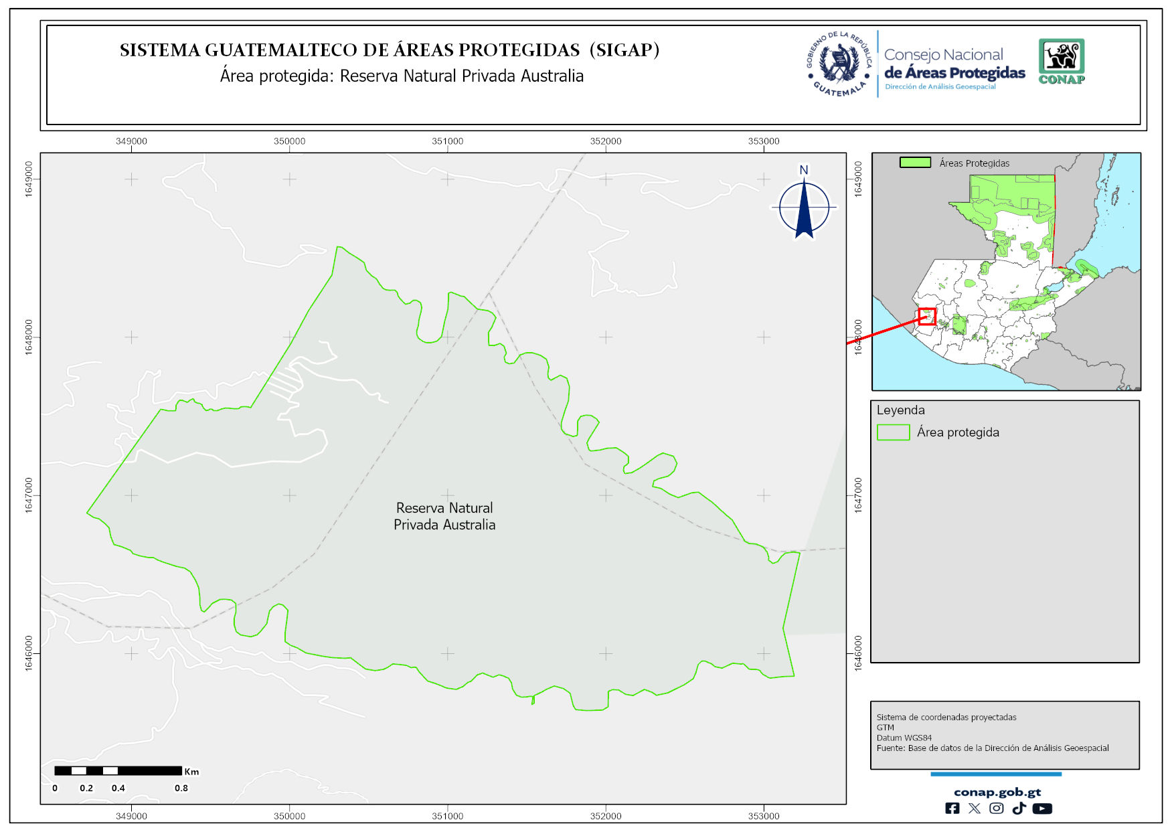Click the SISTEMA GUATEMALTECO DE ÁREAS PROTEGIDAS title
This screenshot has width=1174, height=830.
click(390, 50)
